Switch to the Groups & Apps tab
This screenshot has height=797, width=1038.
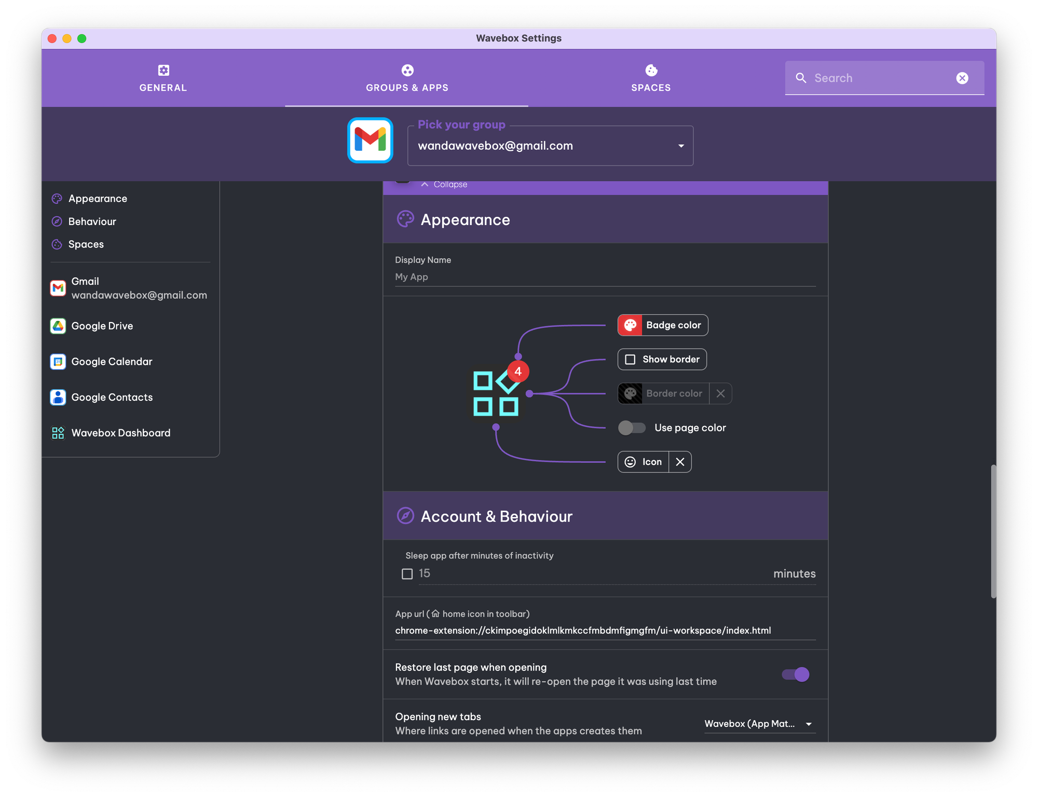(x=407, y=78)
